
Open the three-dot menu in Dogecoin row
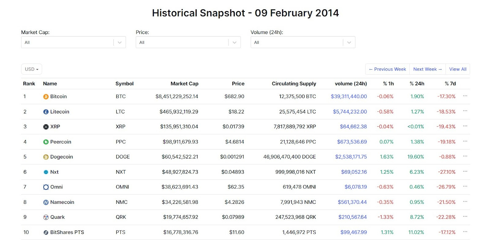tap(465, 156)
